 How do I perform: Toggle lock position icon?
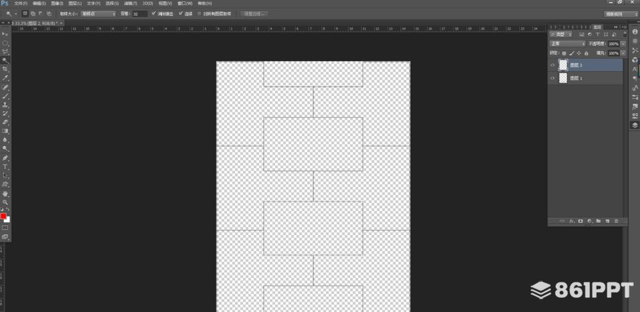point(579,53)
